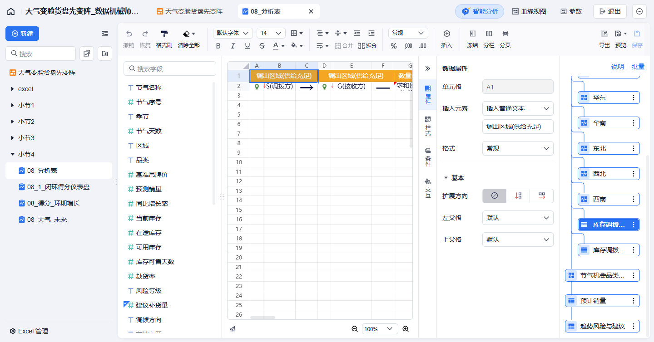This screenshot has width=654, height=342.
Task: Click the 分页 page break tool
Action: point(505,39)
